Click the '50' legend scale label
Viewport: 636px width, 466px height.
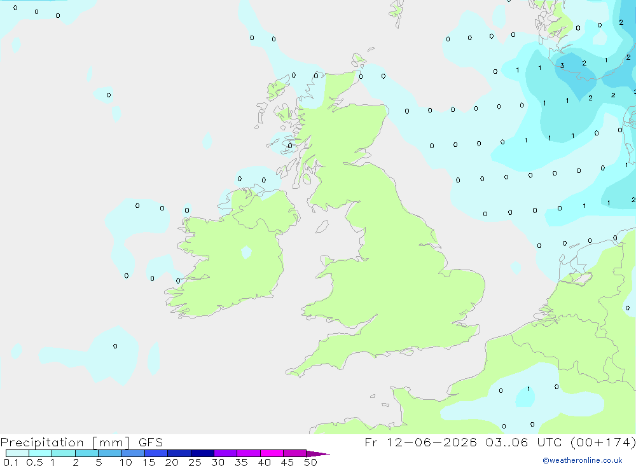(x=311, y=462)
